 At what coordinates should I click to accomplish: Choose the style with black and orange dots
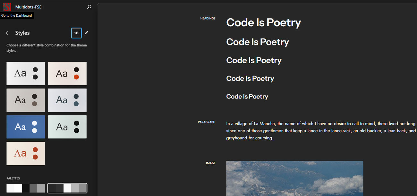pos(67,74)
